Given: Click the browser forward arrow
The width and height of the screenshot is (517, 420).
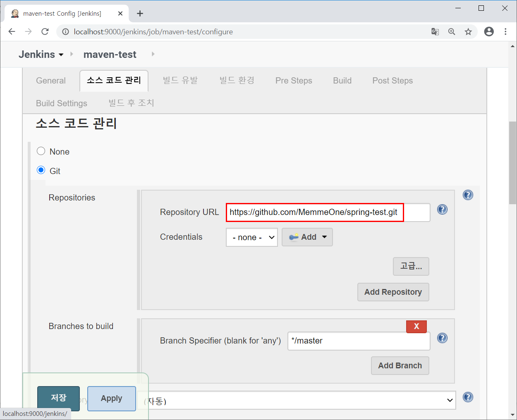Looking at the screenshot, I should click(x=28, y=32).
